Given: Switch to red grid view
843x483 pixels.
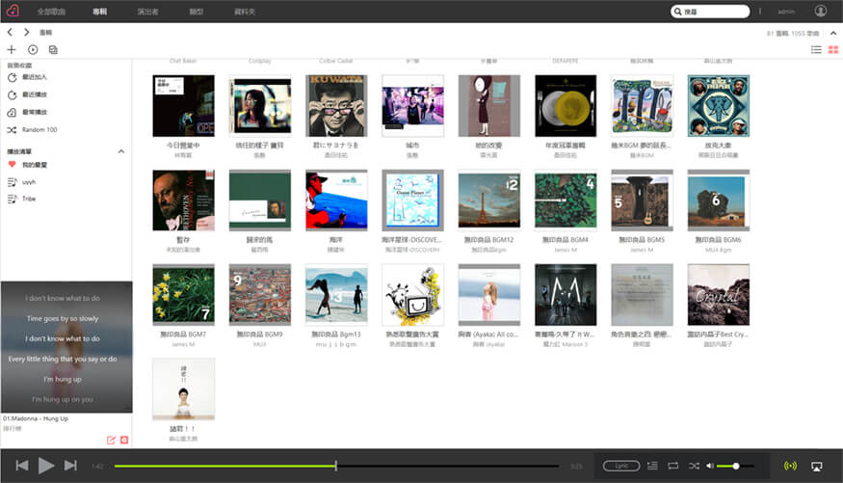Looking at the screenshot, I should click(833, 49).
